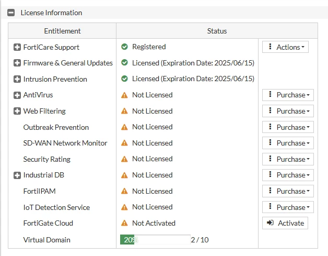
Task: Open Purchase dropdown for SD-WAN Network Monitor
Action: [x=288, y=143]
